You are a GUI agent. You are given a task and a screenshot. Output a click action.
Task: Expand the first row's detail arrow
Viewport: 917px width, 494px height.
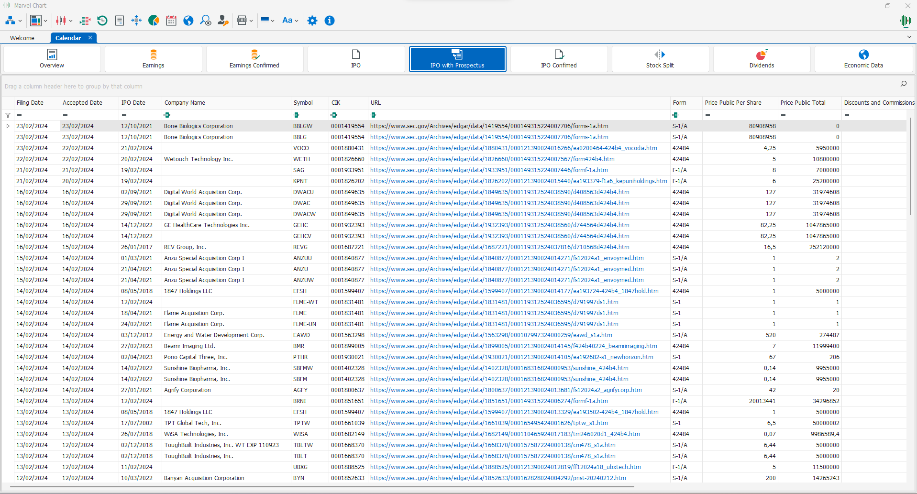8,126
